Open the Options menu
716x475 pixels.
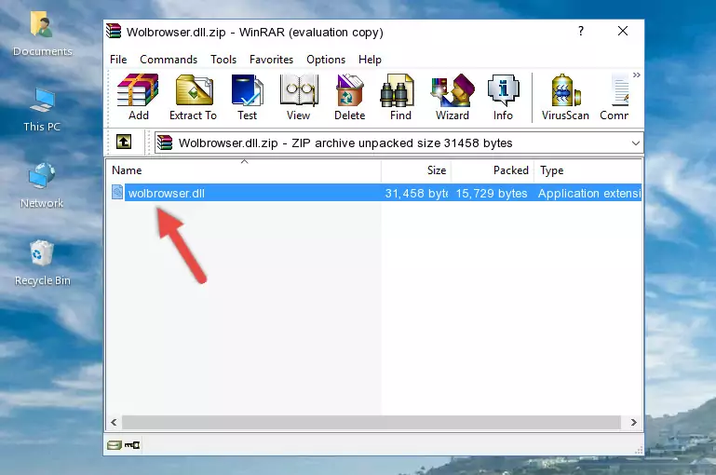coord(326,60)
